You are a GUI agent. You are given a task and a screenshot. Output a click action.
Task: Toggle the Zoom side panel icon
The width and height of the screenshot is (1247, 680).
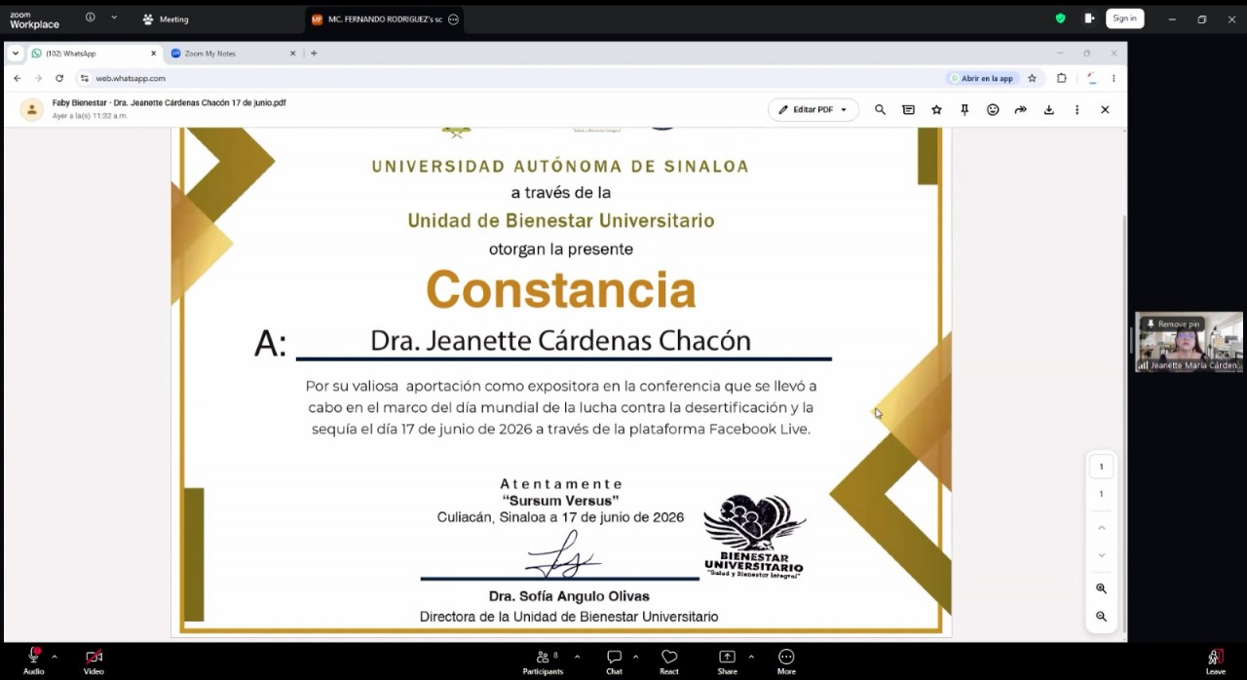click(x=1089, y=19)
